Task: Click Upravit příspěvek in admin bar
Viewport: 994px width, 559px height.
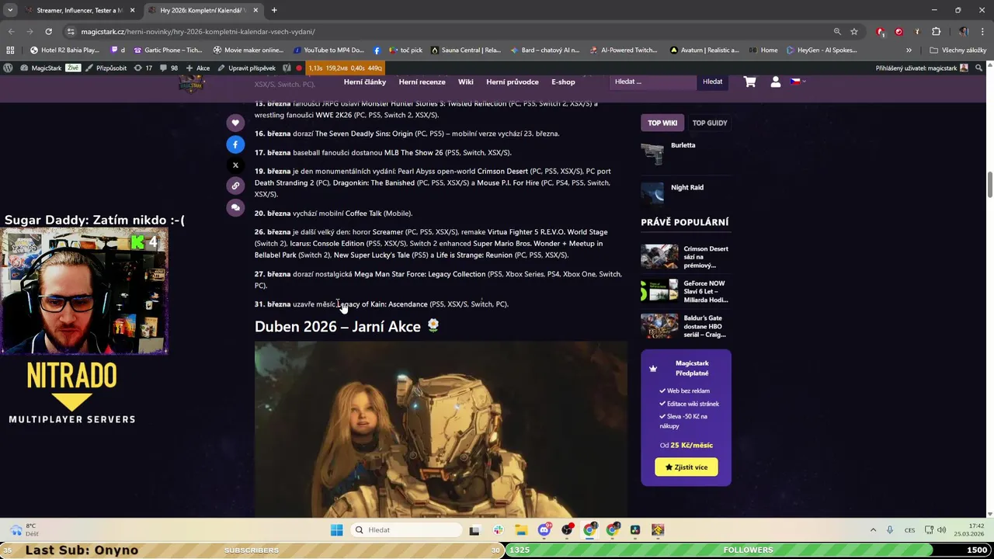Action: coord(247,68)
